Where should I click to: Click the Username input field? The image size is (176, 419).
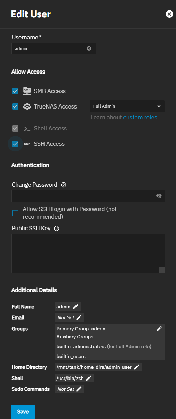click(x=54, y=48)
